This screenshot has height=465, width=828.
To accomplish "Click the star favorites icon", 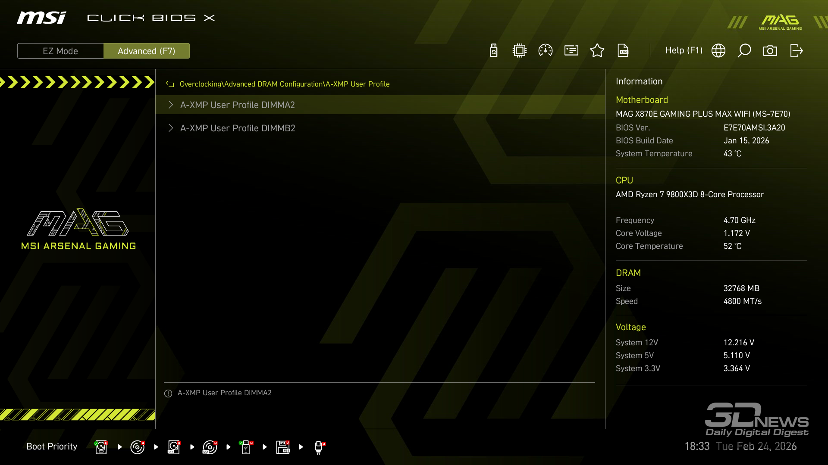I will [x=597, y=51].
